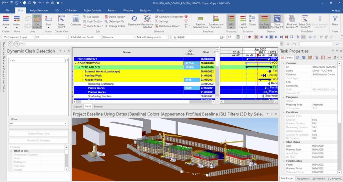This screenshot has height=182, width=343.
Task: Toggle the On Screen links option
Action: pos(37,21)
